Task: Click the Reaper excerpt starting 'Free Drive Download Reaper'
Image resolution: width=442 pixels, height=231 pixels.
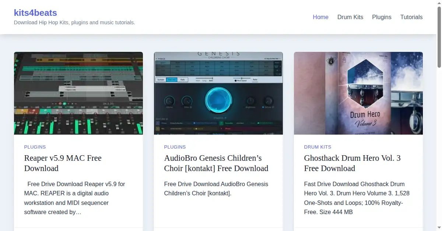Action: [75, 198]
